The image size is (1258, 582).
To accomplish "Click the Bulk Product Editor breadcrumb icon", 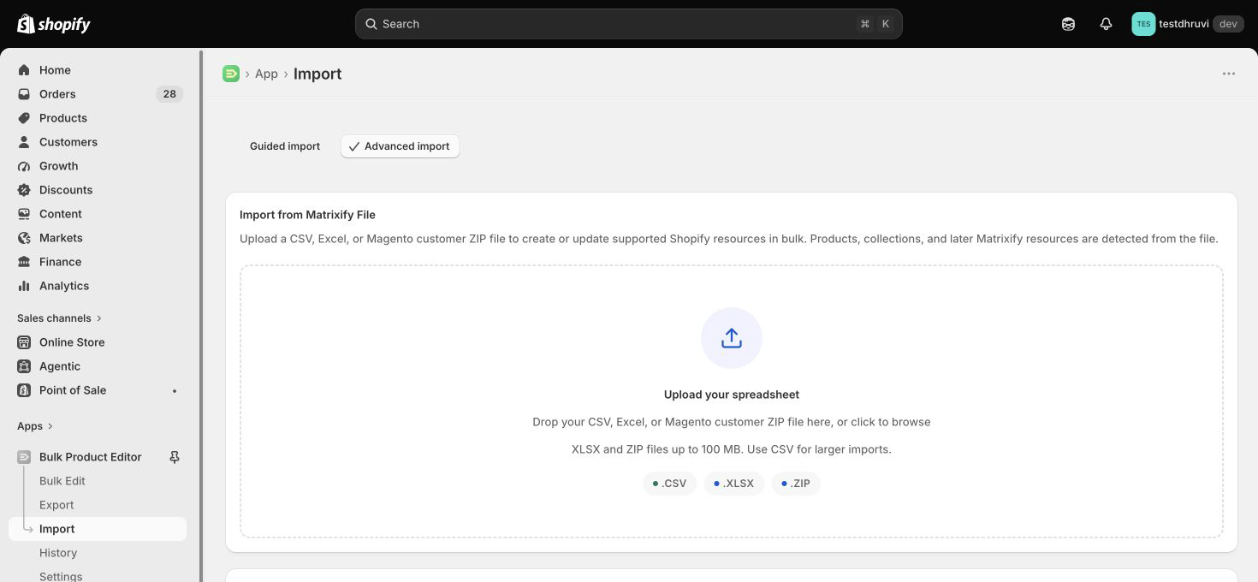I will 231,74.
